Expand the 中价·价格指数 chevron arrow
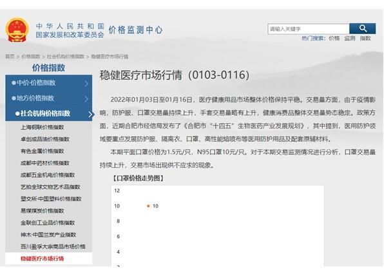 point(86,83)
